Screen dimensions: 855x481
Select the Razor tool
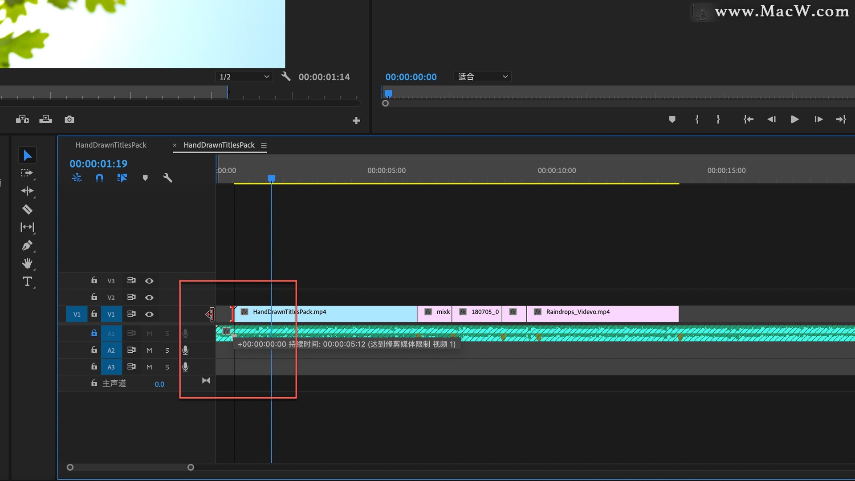coord(27,209)
